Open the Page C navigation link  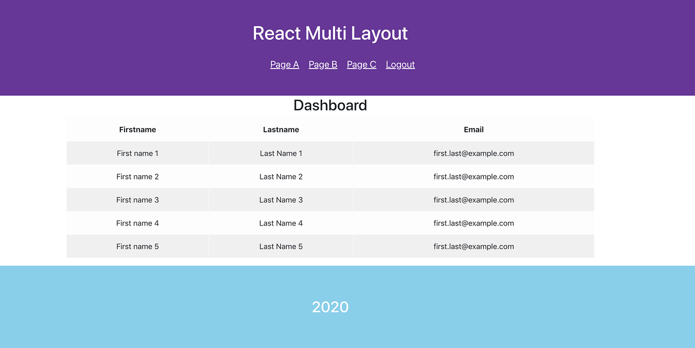point(361,64)
